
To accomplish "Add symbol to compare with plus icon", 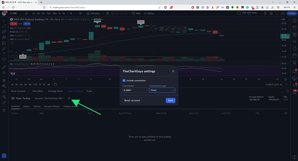I will (x=27, y=13).
